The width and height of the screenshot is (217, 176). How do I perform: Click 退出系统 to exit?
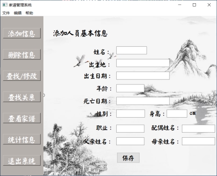[22, 161]
